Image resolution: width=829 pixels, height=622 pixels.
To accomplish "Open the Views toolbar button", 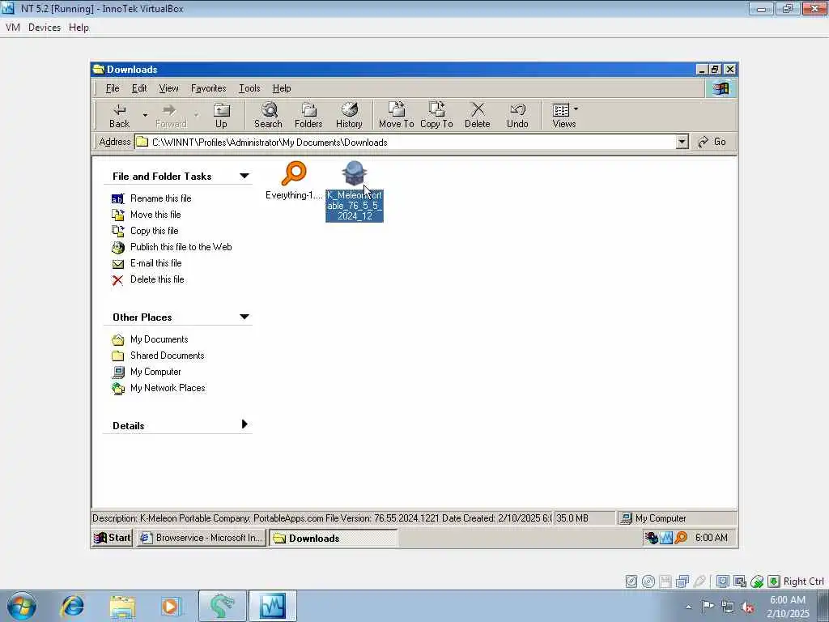I will pos(563,116).
